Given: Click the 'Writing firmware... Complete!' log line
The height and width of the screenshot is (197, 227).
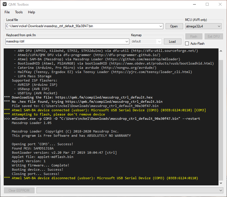Looking at the screenshot, I should pyautogui.click(x=40, y=165).
